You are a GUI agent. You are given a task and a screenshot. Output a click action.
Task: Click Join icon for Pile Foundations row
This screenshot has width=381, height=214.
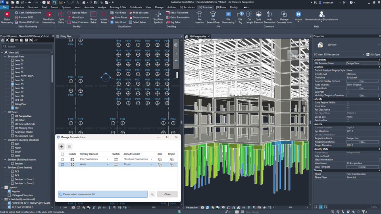coord(160,159)
